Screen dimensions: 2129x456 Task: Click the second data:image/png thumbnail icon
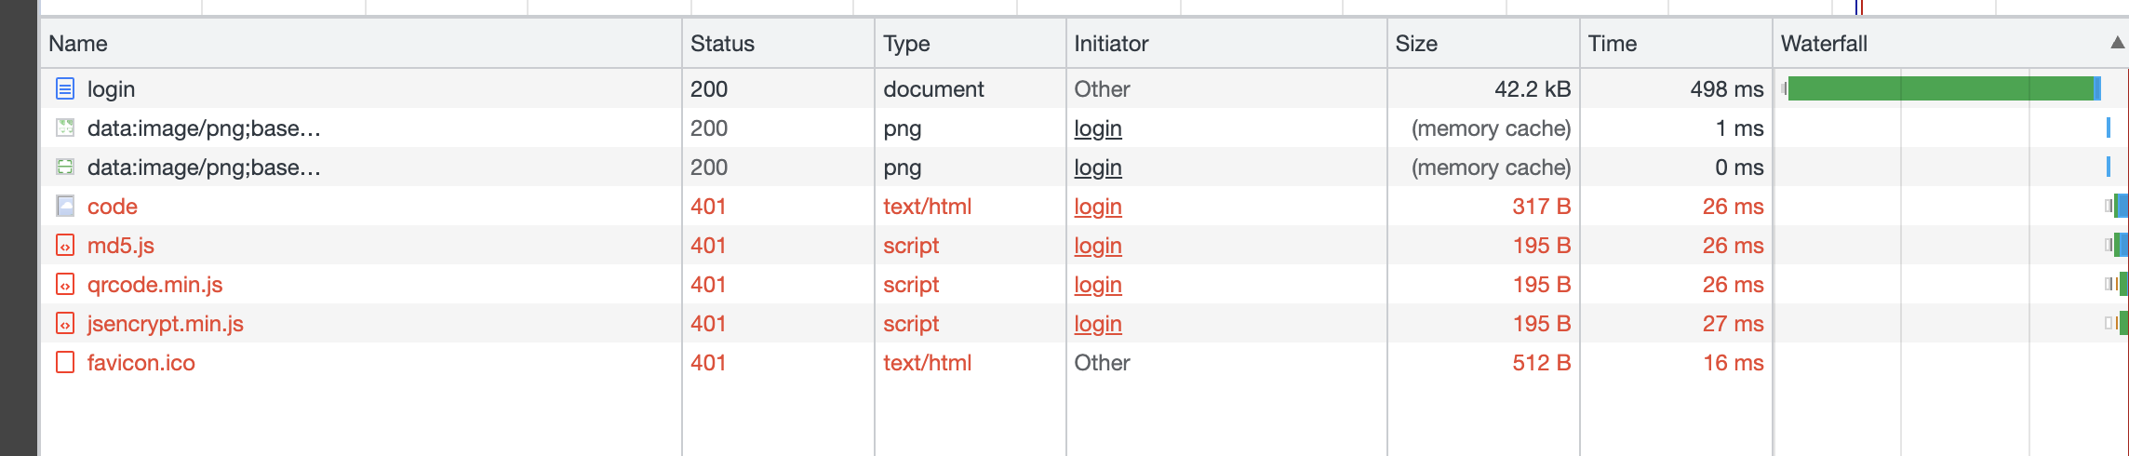tap(65, 168)
